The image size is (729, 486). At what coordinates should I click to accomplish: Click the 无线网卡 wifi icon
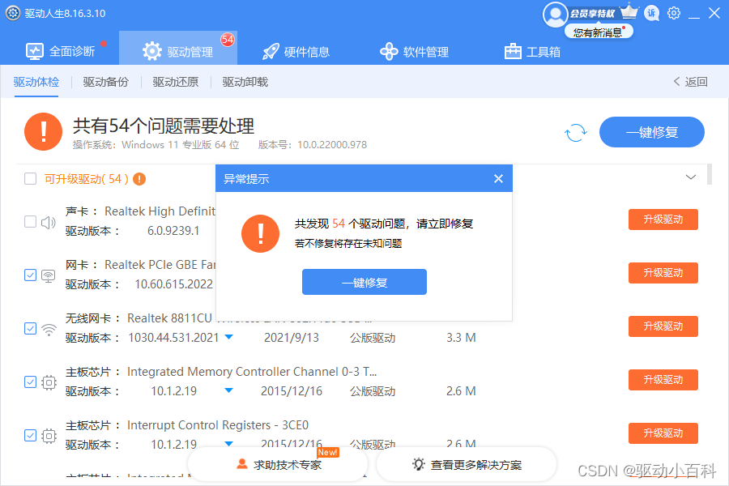(x=49, y=330)
